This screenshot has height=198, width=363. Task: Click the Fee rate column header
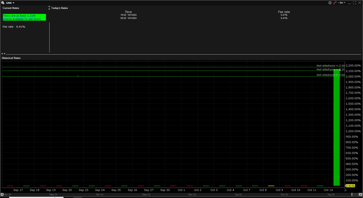point(284,12)
